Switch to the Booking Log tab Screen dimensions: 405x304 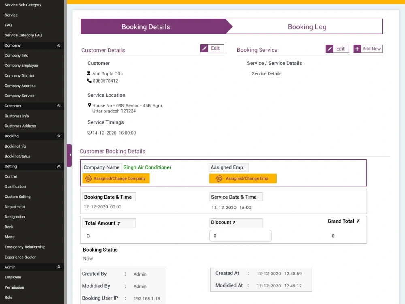pos(307,27)
